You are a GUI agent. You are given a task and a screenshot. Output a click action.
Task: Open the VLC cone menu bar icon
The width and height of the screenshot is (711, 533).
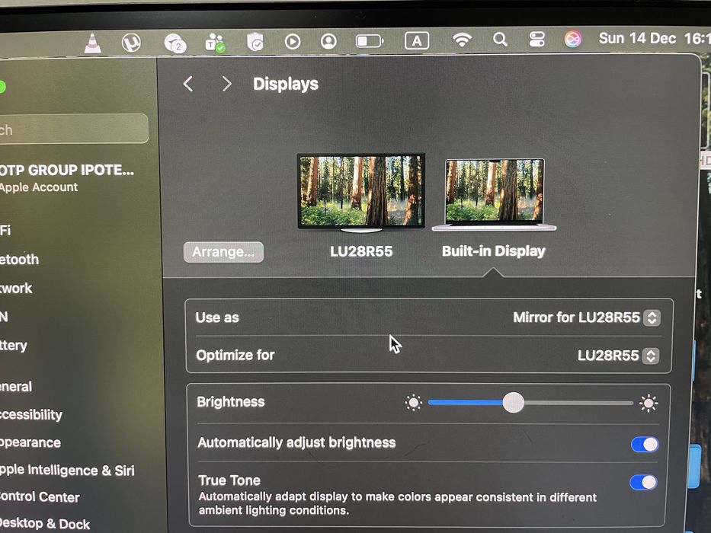pos(92,43)
